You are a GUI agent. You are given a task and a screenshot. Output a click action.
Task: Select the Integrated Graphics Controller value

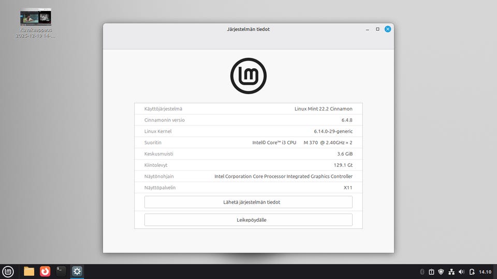283,177
